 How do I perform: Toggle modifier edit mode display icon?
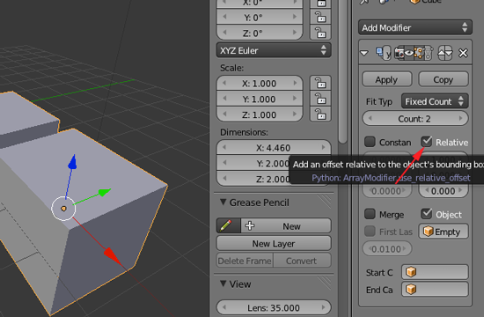[419, 53]
